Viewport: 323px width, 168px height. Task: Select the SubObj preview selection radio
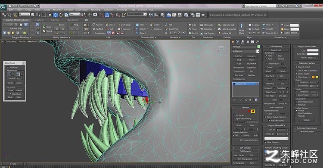click(242, 135)
